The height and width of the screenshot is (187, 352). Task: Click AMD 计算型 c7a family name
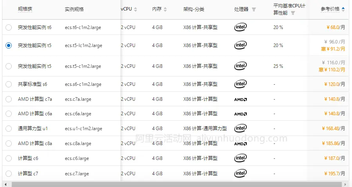tap(35, 99)
